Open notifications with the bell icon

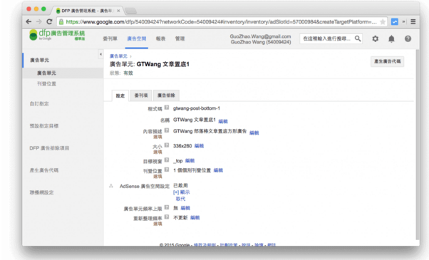391,39
